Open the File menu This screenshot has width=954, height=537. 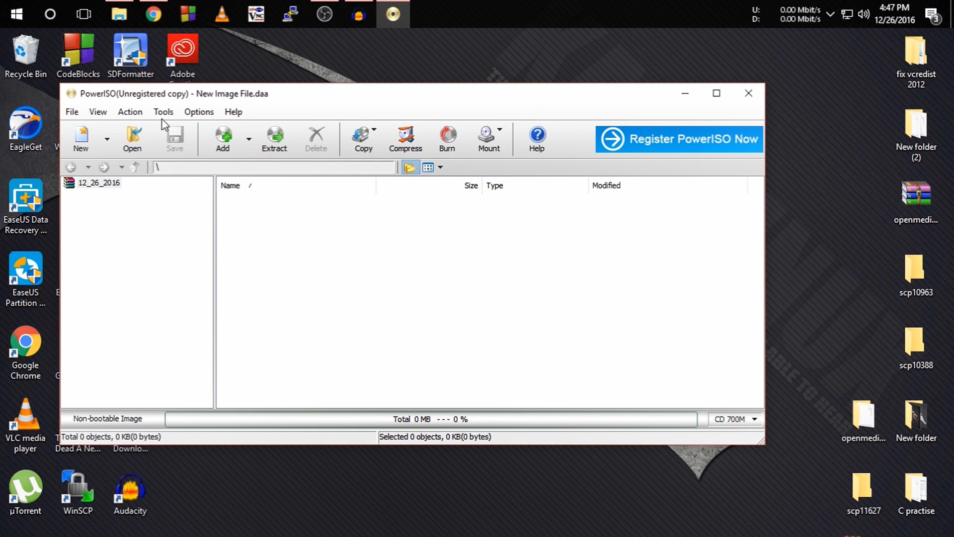click(x=72, y=112)
